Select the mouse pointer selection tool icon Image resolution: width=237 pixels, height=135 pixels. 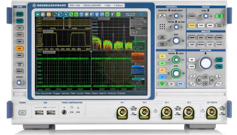coord(65,14)
